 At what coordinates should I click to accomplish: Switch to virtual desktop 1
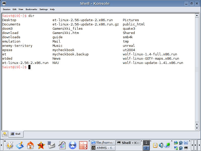[x=146, y=143]
